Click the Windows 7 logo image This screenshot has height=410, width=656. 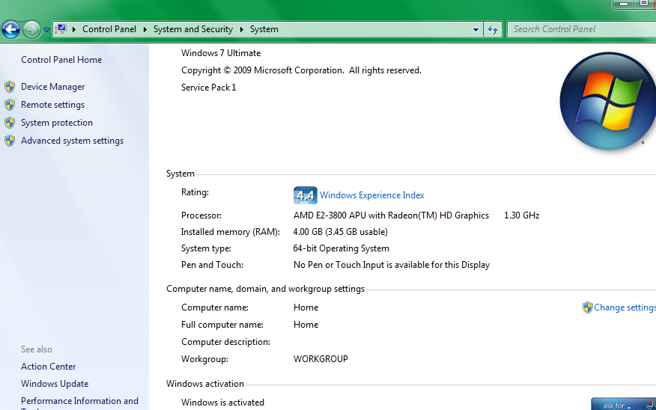[607, 101]
